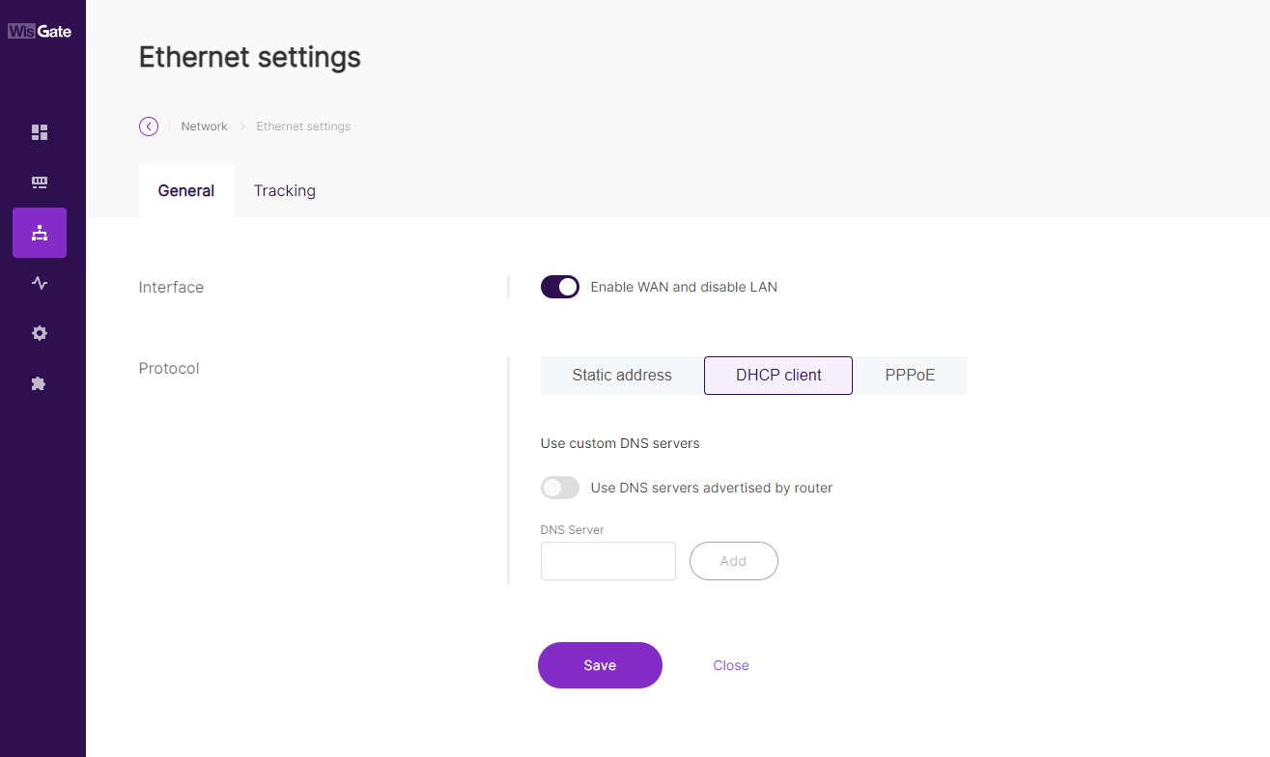Image resolution: width=1270 pixels, height=757 pixels.
Task: Open the Settings gear sidebar icon
Action: (40, 333)
